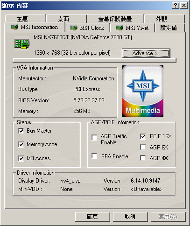
Task: Click the <Unavailable> version text
Action: (x=146, y=189)
